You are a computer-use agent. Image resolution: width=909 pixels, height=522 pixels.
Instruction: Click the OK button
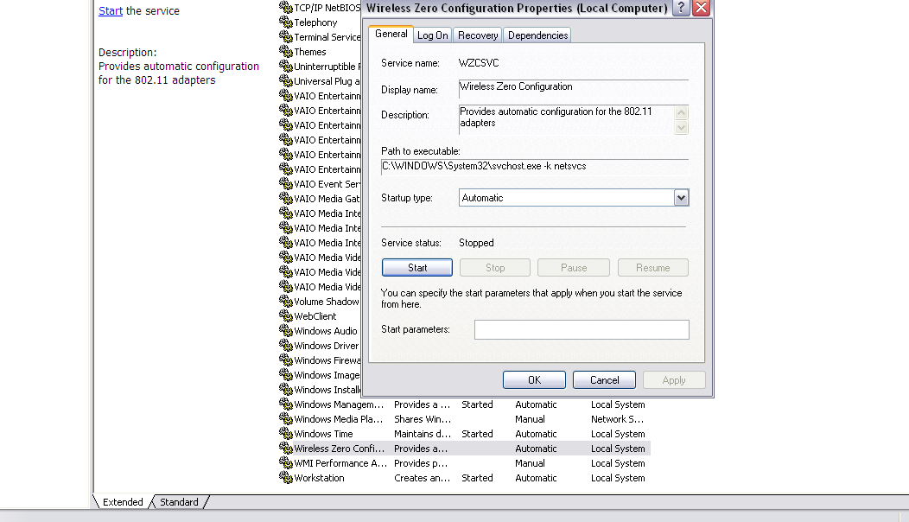(534, 380)
